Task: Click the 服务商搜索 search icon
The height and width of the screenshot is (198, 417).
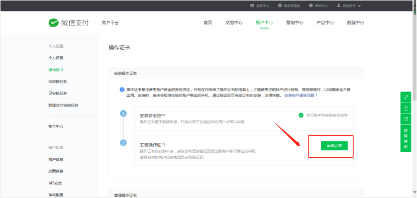Action: coord(280,6)
